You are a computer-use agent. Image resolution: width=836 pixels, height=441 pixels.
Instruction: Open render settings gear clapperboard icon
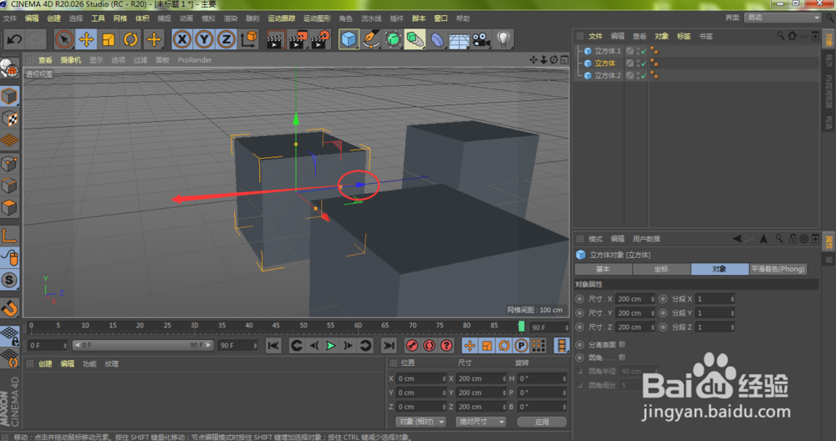click(320, 39)
